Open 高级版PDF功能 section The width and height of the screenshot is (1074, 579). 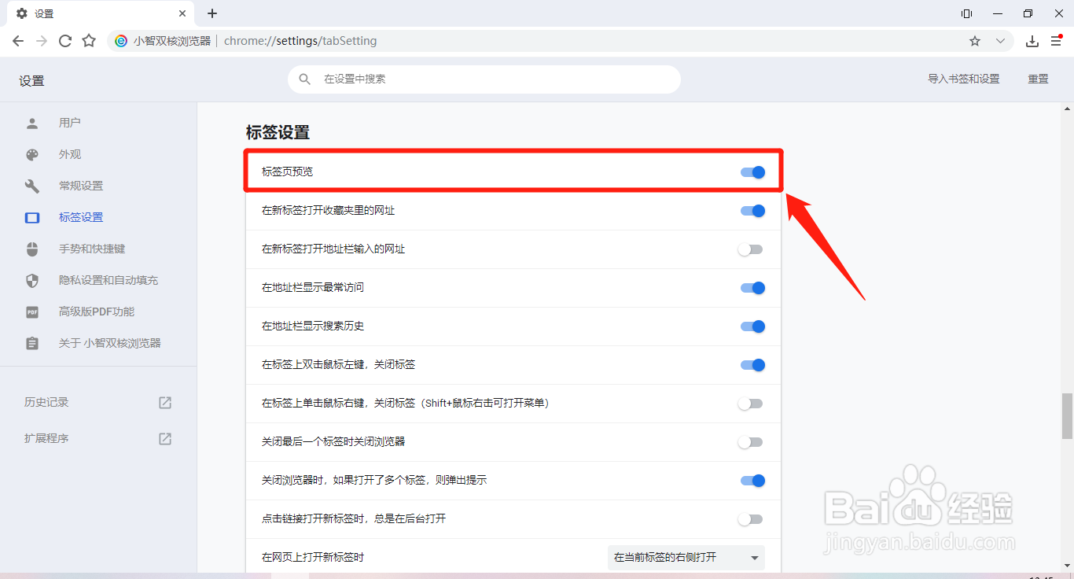click(x=98, y=312)
